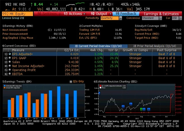
Task: Click the Q2/14 Est column header
Action: pyautogui.click(x=68, y=50)
